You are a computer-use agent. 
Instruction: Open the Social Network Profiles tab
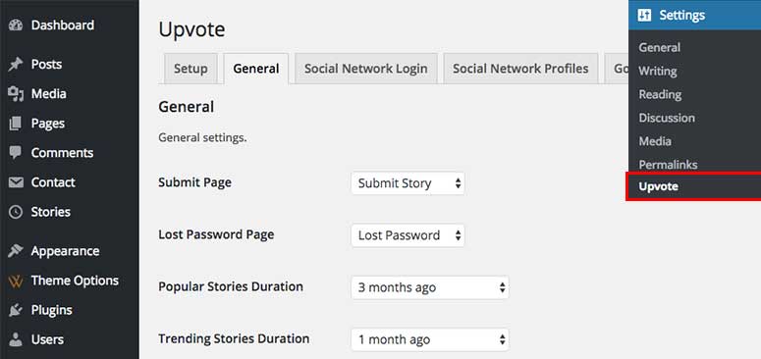520,69
